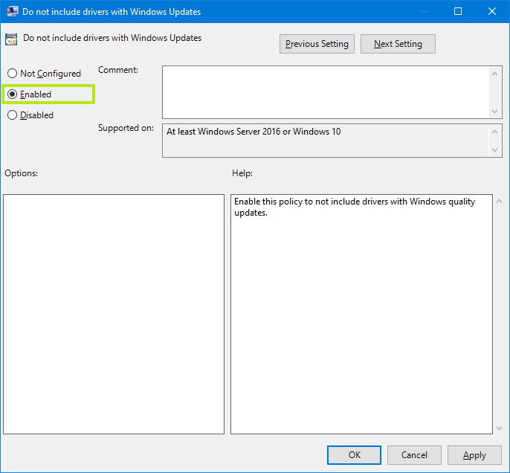
Task: Click Supported on box scroll up arrow
Action: point(494,132)
